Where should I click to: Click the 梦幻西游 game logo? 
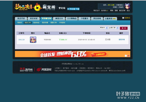[x=23, y=7]
